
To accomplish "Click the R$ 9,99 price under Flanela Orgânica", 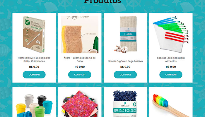I will (125, 67).
